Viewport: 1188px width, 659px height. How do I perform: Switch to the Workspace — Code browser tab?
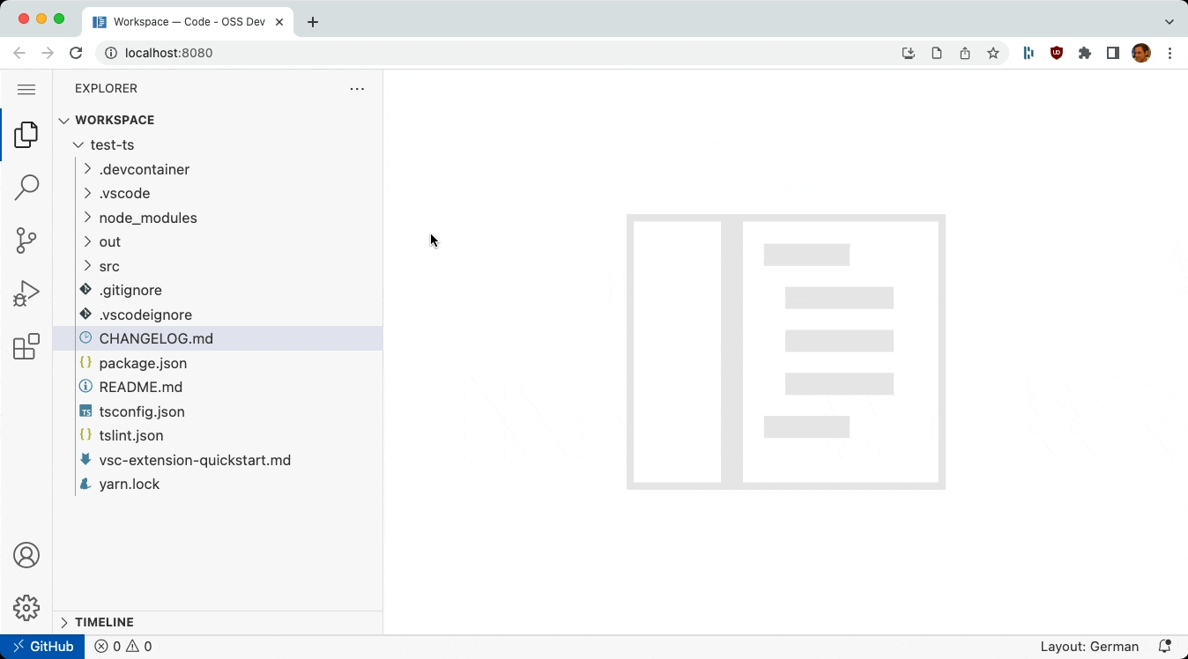pyautogui.click(x=187, y=22)
